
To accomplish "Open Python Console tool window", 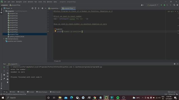I will [x=55, y=92].
